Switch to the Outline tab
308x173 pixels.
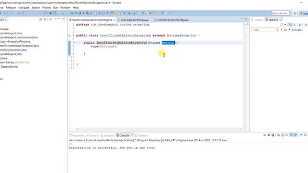[257, 20]
